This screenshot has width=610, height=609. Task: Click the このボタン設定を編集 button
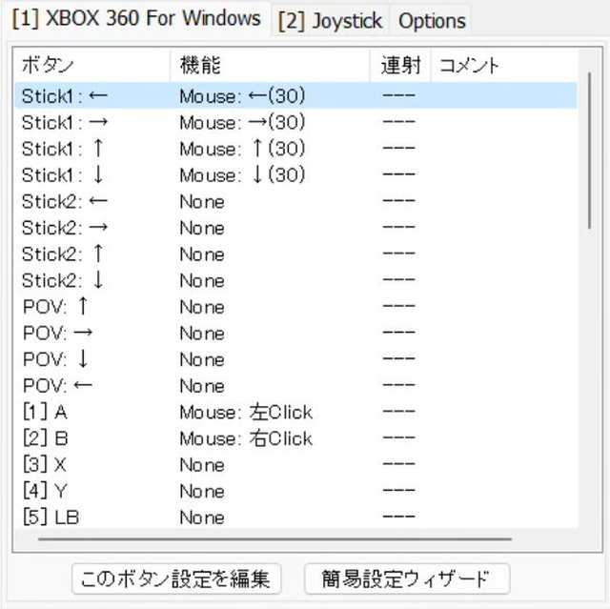point(176,579)
